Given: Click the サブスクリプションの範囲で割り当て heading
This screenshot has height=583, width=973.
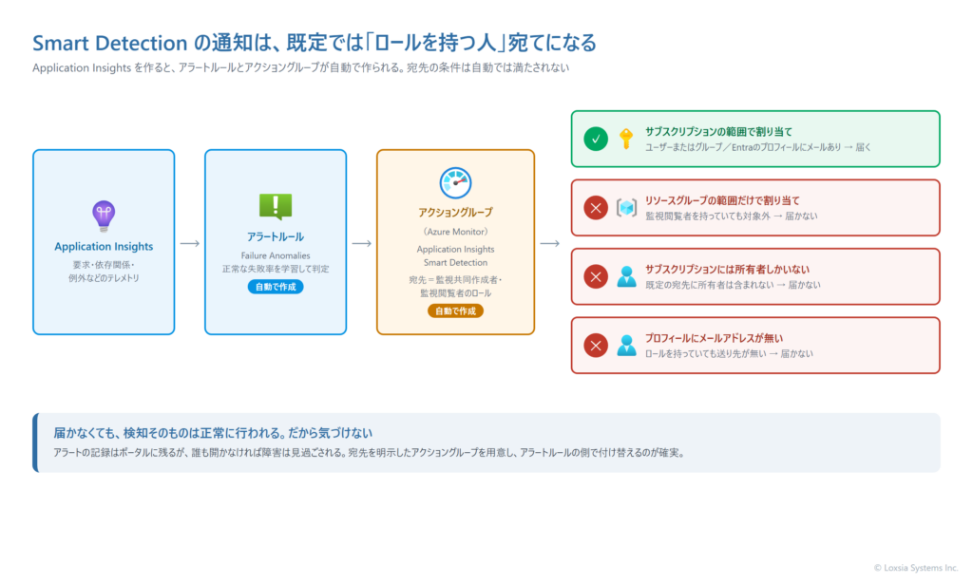Looking at the screenshot, I should (718, 131).
